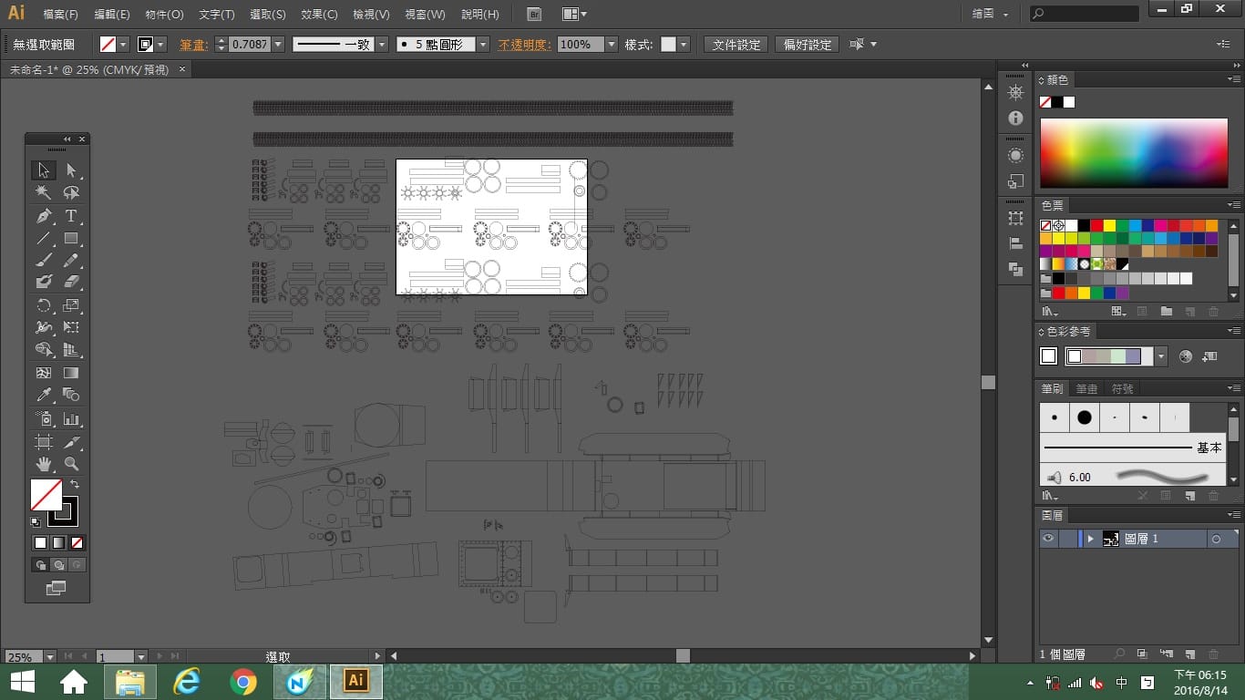Click default fill and stroke icon
Screen dimensions: 1245x700
pyautogui.click(x=35, y=522)
